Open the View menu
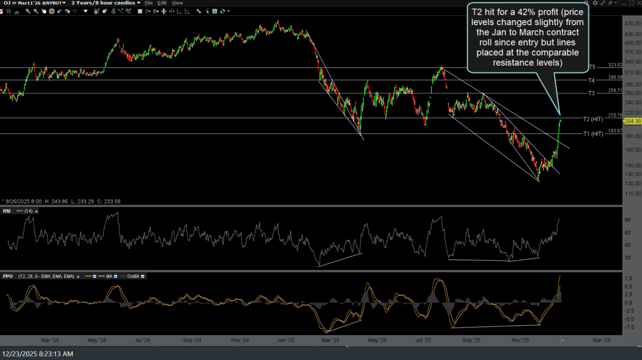 [177, 3]
